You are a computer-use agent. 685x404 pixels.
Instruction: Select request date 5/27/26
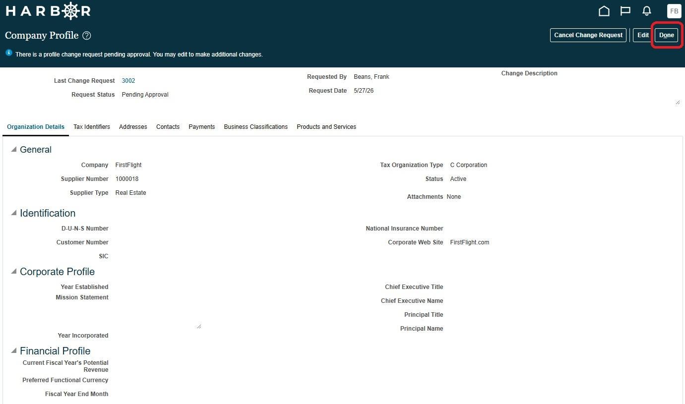(x=364, y=91)
